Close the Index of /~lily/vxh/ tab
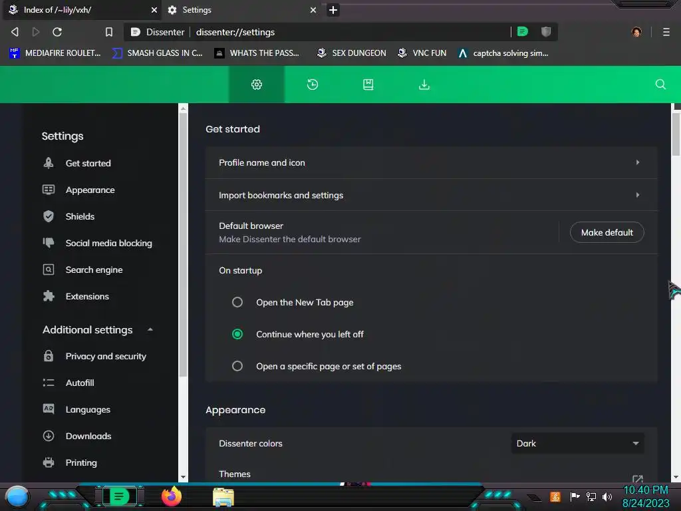The image size is (681, 511). [154, 10]
